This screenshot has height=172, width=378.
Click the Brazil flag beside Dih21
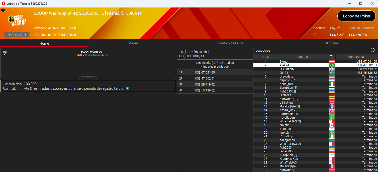click(332, 73)
